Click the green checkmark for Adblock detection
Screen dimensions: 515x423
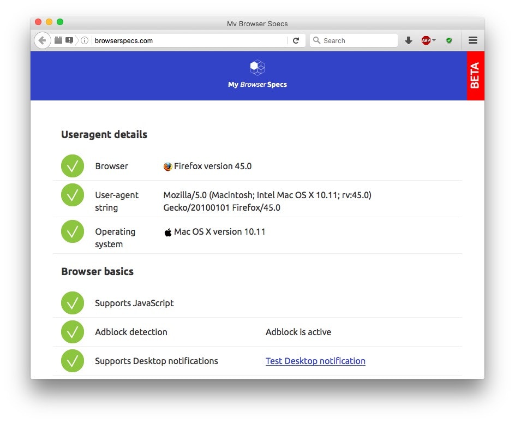point(73,332)
